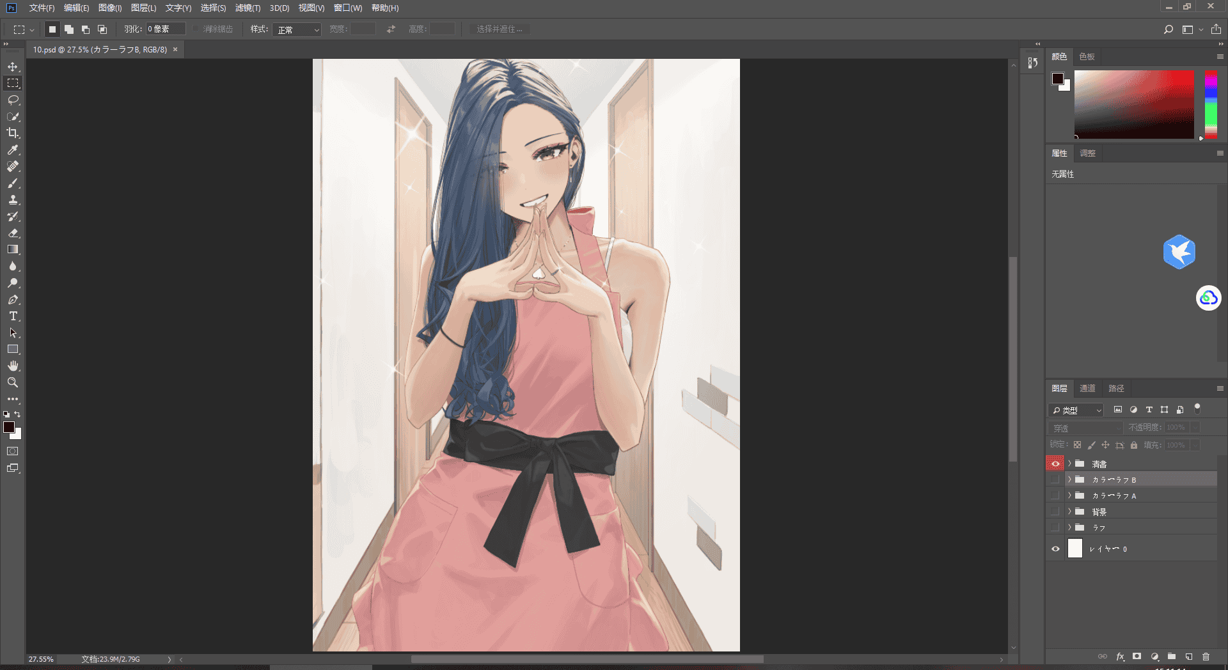The image size is (1228, 670).
Task: Close the 10.psd document tab
Action: [x=175, y=49]
